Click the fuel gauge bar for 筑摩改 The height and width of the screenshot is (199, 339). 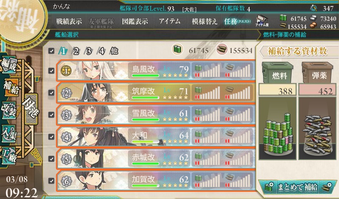point(207,92)
